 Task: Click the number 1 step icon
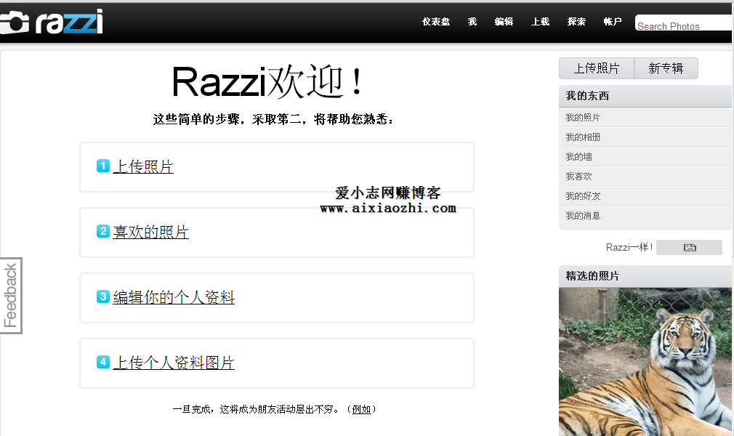pyautogui.click(x=103, y=166)
